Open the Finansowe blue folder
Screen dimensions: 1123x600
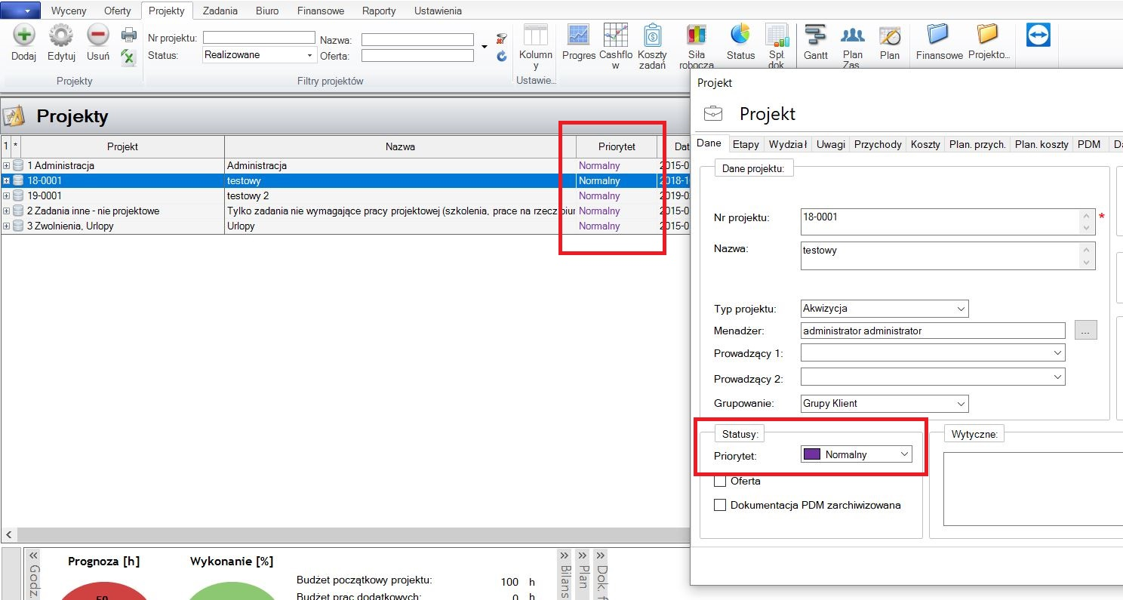click(x=939, y=35)
